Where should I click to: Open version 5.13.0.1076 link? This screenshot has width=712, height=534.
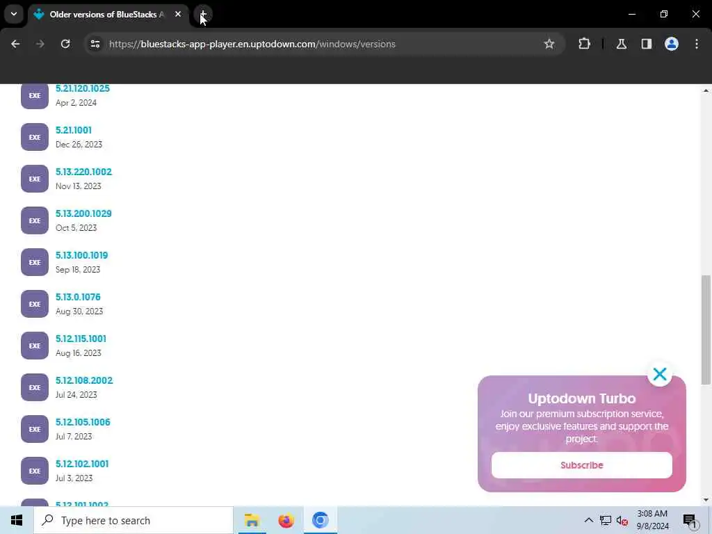(78, 298)
